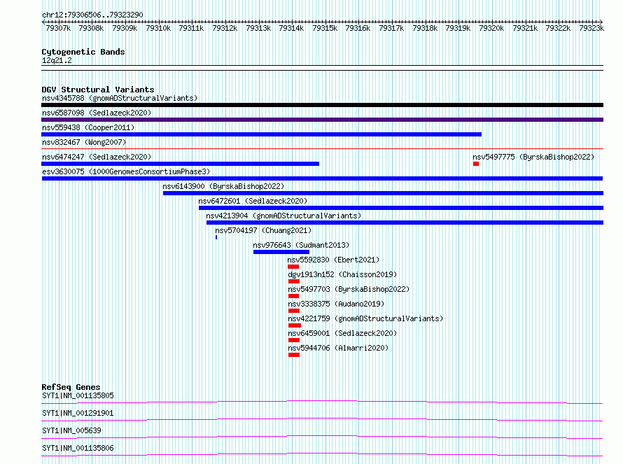Click SYT1|NM_001135806 transcript label
The width and height of the screenshot is (623, 464).
pyautogui.click(x=78, y=448)
